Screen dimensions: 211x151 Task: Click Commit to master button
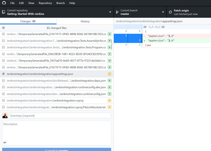click(x=57, y=150)
